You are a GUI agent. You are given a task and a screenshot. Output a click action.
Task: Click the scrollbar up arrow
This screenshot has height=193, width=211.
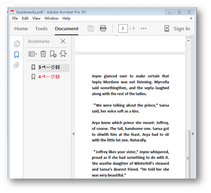tap(188, 40)
